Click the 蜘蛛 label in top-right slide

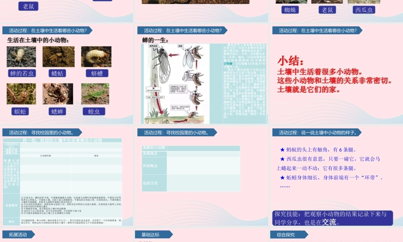(290, 10)
